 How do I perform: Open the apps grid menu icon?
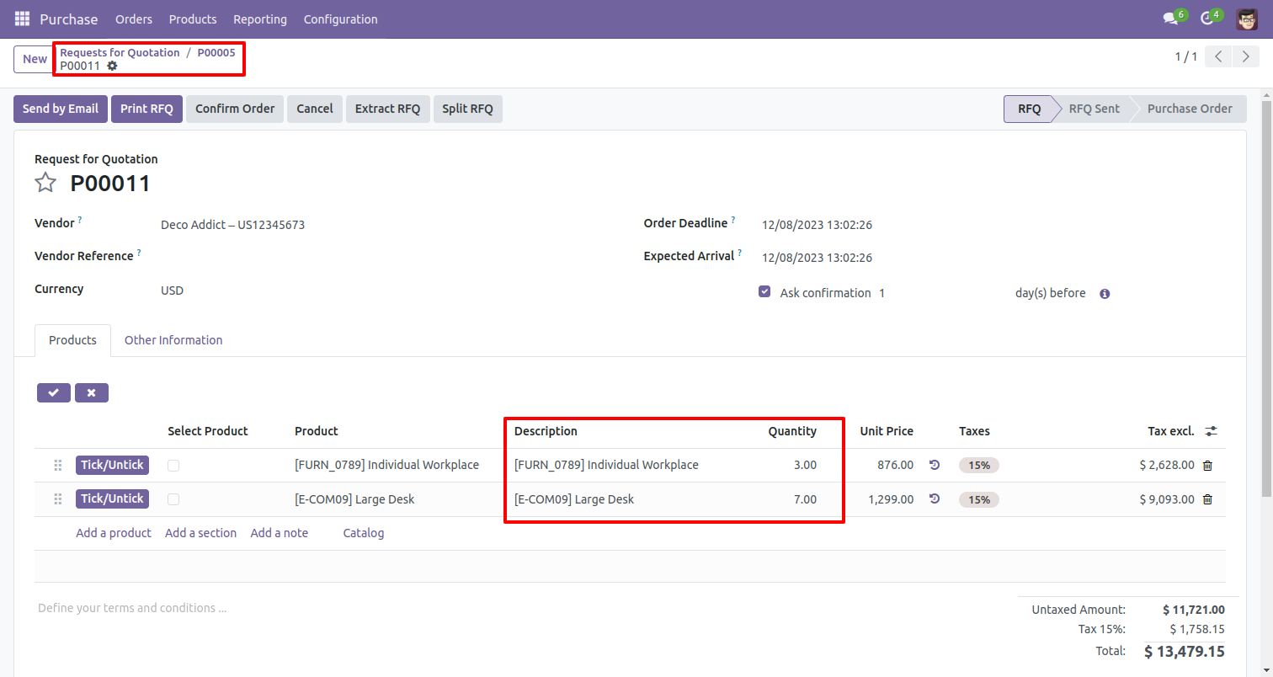[22, 19]
